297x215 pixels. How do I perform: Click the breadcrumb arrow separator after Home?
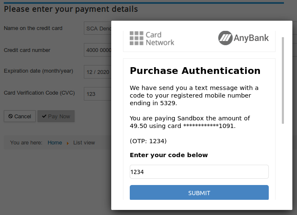coord(67,143)
